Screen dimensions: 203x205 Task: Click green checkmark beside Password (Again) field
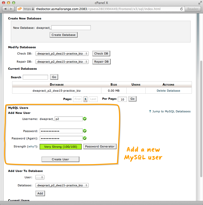coord(85,138)
